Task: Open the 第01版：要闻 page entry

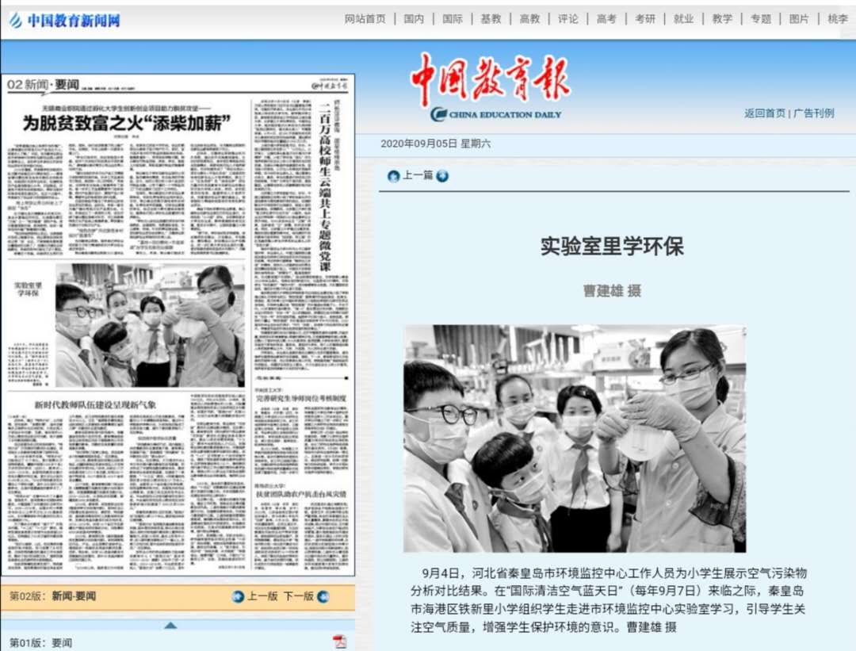Action: (x=40, y=642)
